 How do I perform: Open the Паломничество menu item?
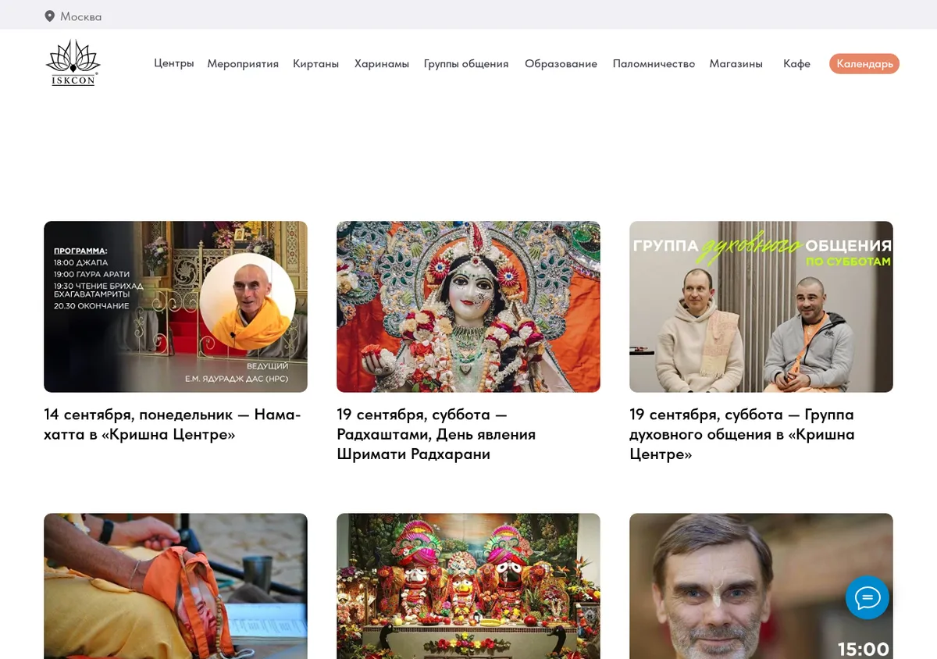[x=654, y=64]
